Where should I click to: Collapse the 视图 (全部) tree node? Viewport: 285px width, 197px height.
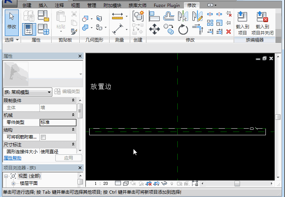(x=6, y=176)
